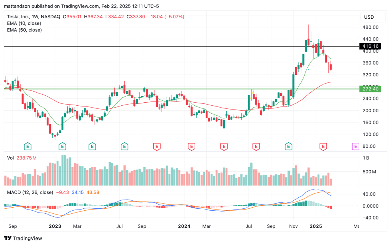Screen dimensions: 391x245
Task: Select the green earnings marker nearest the Nov 2024 label
Action: (289, 146)
